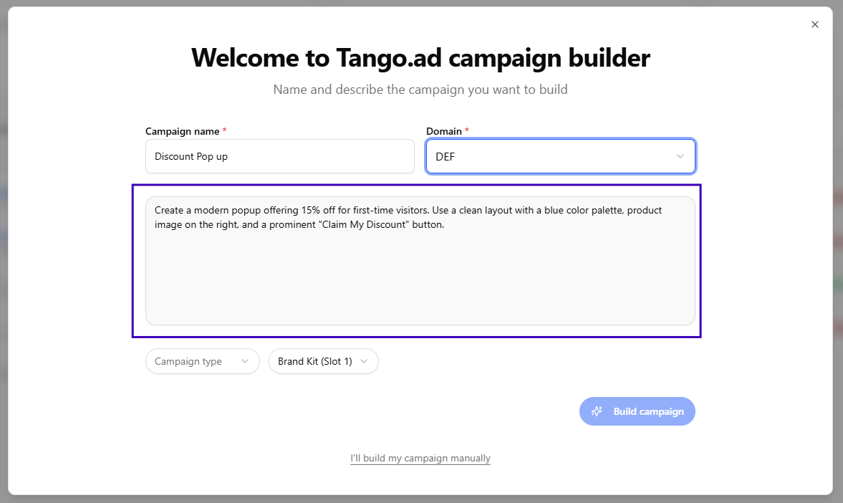Image resolution: width=843 pixels, height=503 pixels.
Task: Click the 'Campaign name' field label
Action: click(x=182, y=131)
